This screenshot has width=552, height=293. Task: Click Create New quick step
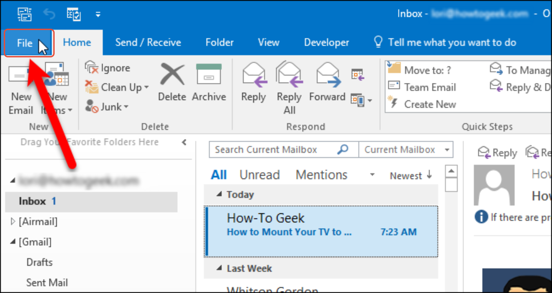coord(422,104)
